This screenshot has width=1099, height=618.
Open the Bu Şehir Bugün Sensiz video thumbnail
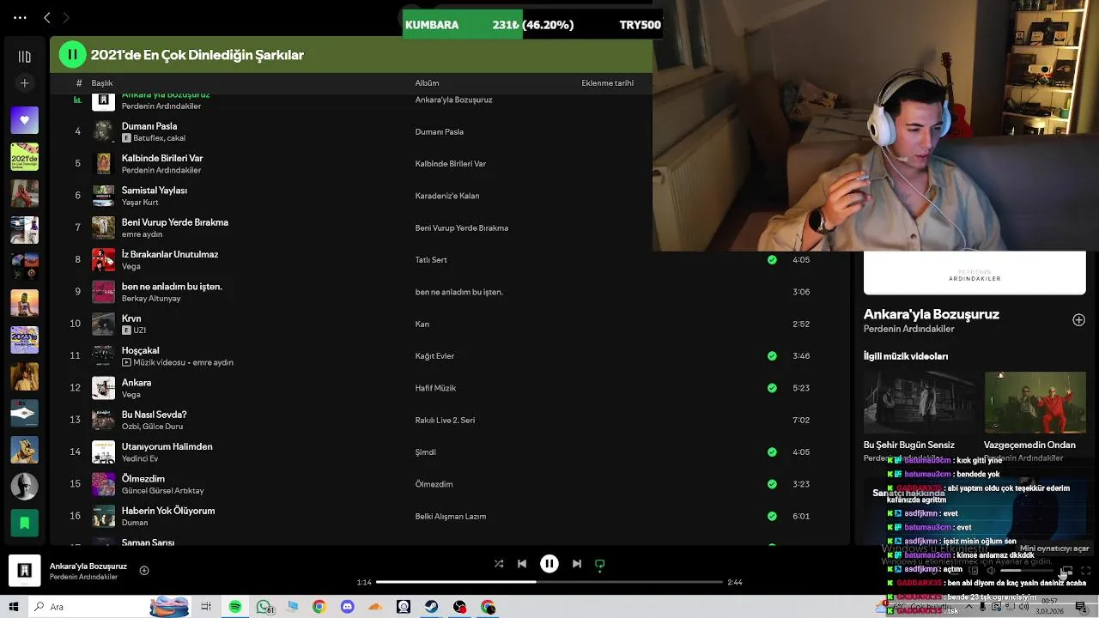click(919, 403)
